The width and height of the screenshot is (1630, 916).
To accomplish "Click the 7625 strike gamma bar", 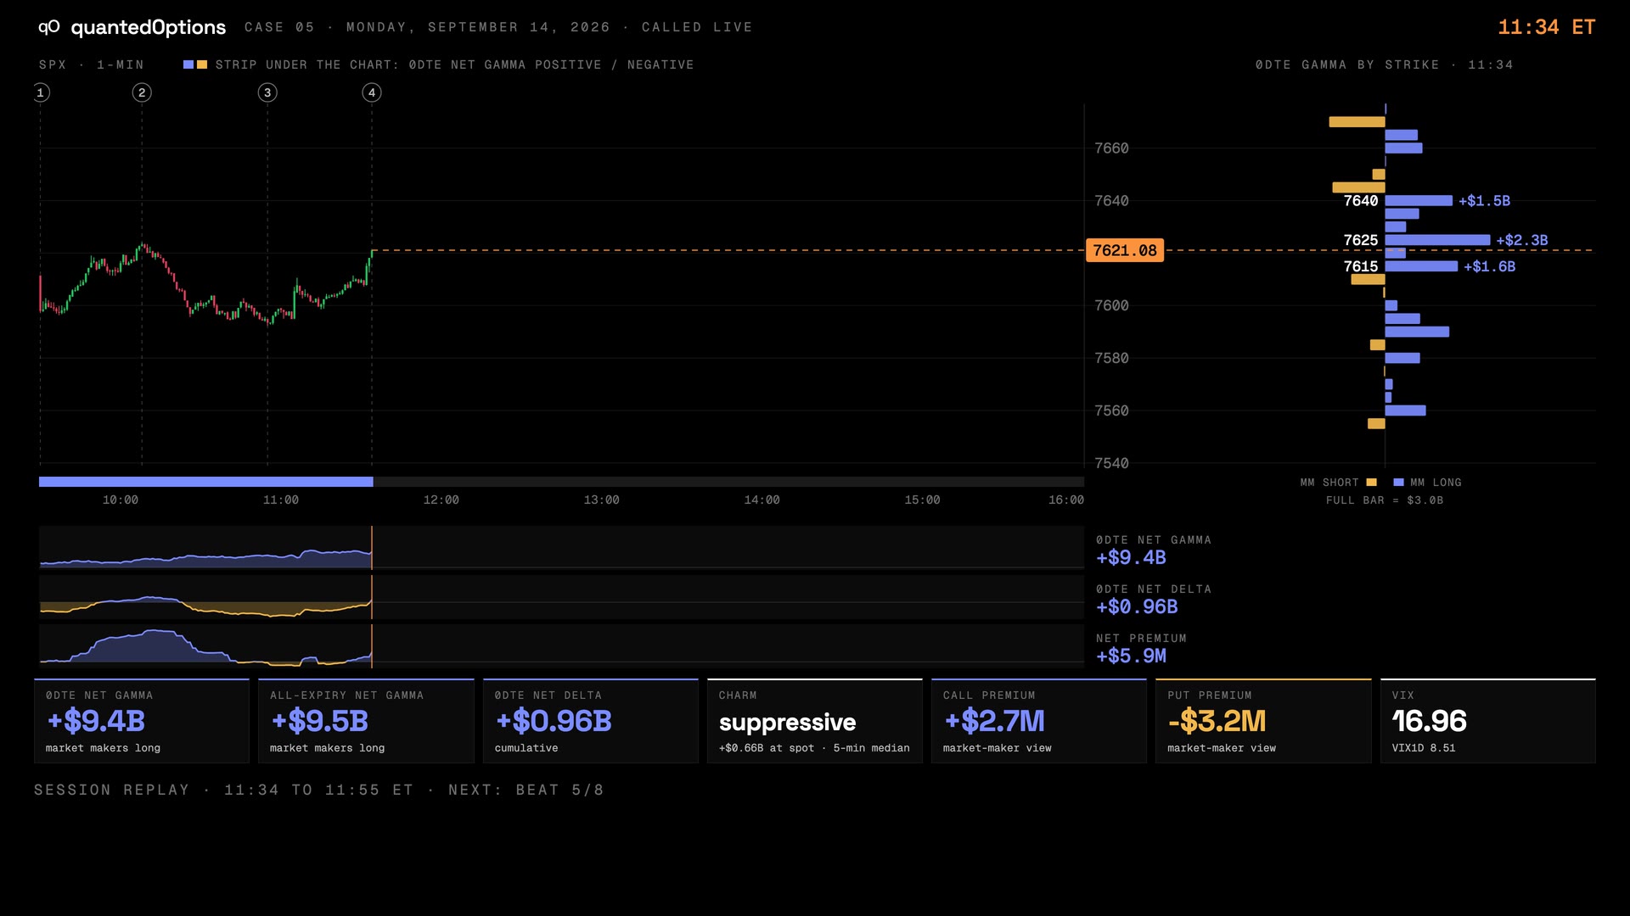I will 1437,240.
